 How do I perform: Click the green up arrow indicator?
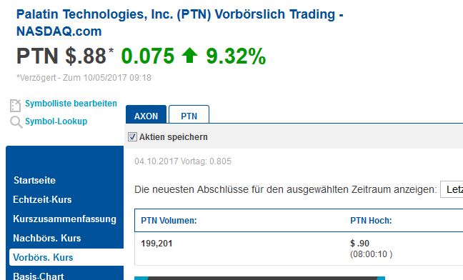tap(189, 56)
